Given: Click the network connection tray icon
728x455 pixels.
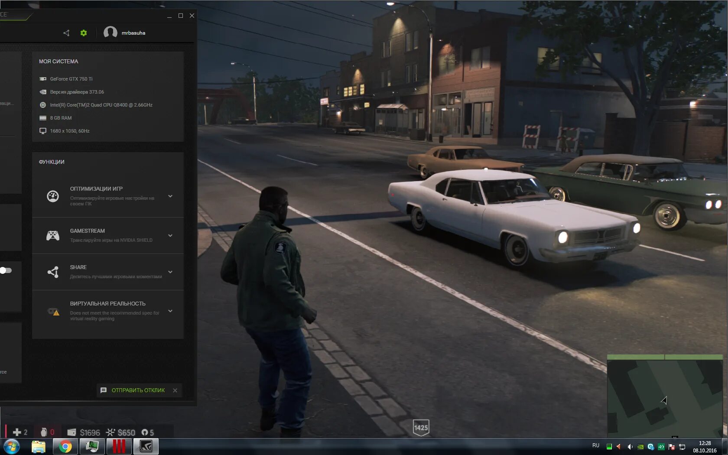Looking at the screenshot, I should [682, 447].
